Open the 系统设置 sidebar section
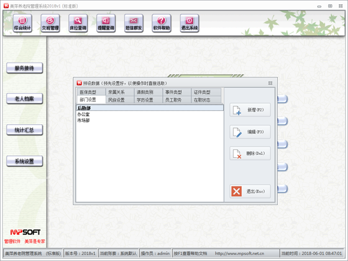 click(x=25, y=161)
